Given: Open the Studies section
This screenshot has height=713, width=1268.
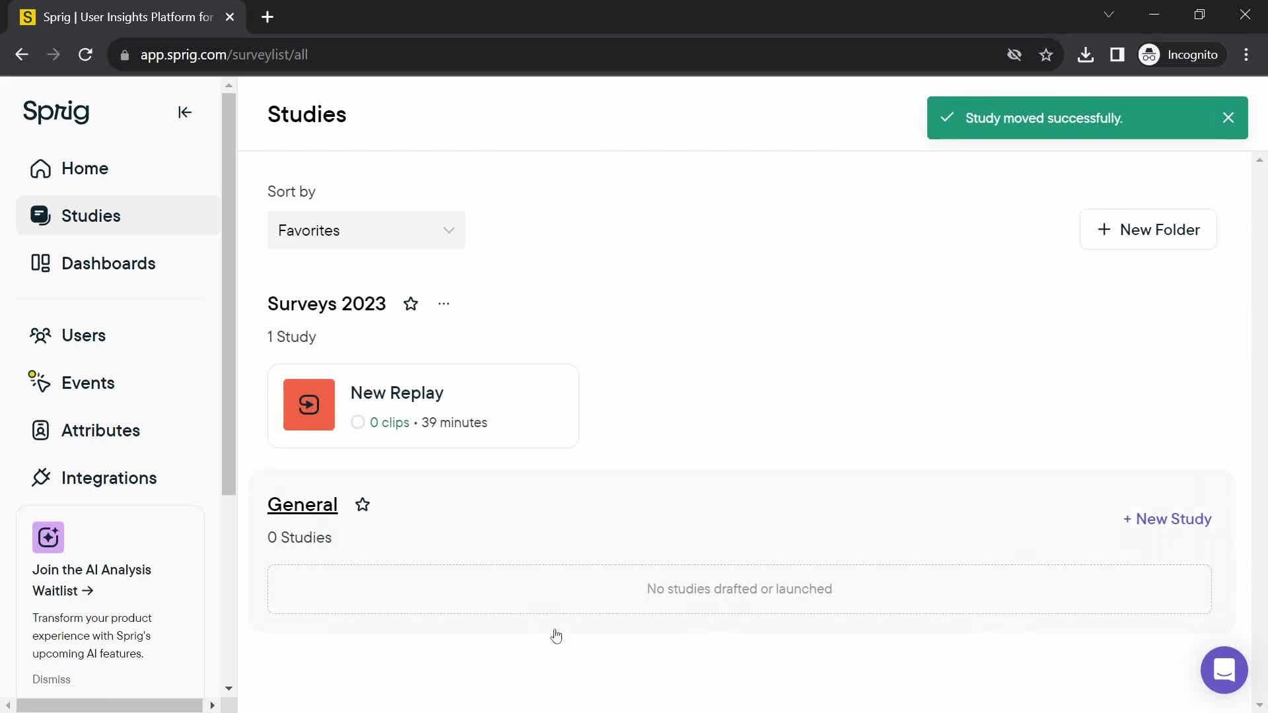Looking at the screenshot, I should tap(91, 216).
